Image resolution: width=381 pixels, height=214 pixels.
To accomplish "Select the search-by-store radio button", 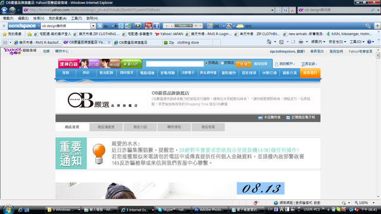I will click(222, 63).
